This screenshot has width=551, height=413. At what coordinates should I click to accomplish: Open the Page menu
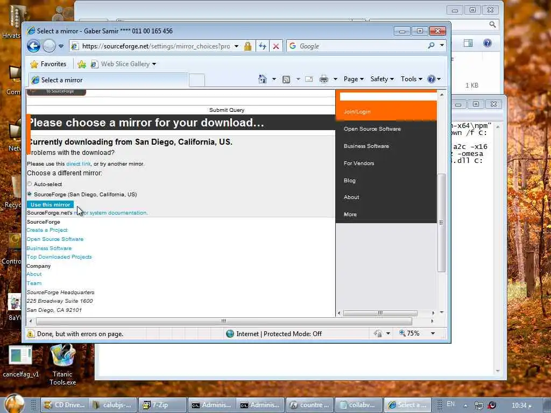pyautogui.click(x=354, y=79)
